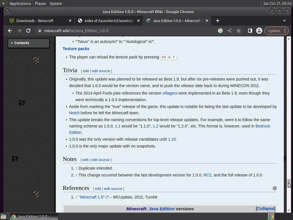This screenshot has height=220, width=293.
Task: Click the window menu button at title bar left
Action: tap(7, 11)
